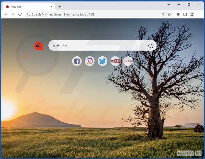Open the browser Extensions puzzle icon

pos(178,15)
